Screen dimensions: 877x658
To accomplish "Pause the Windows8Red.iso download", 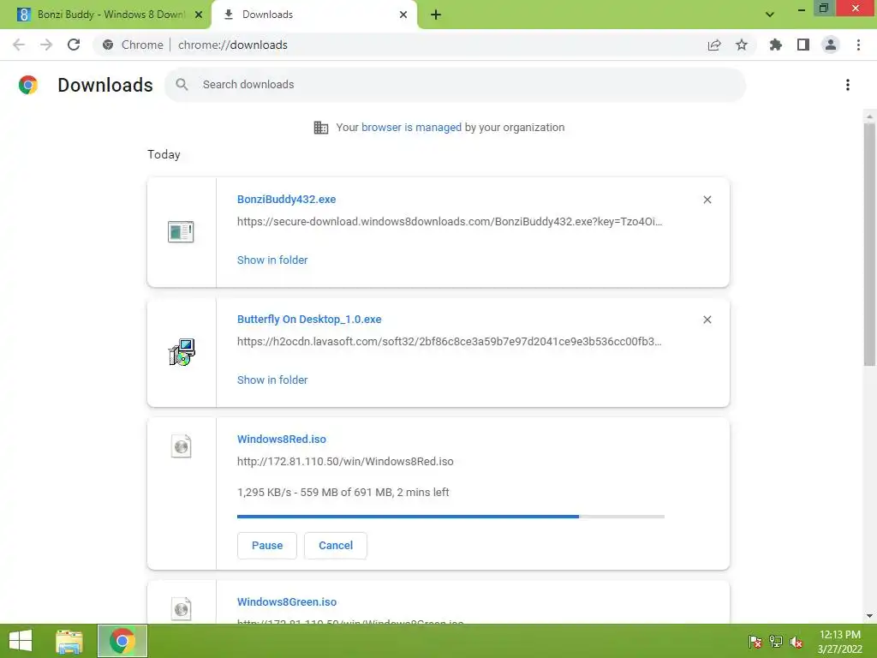I will pyautogui.click(x=267, y=546).
